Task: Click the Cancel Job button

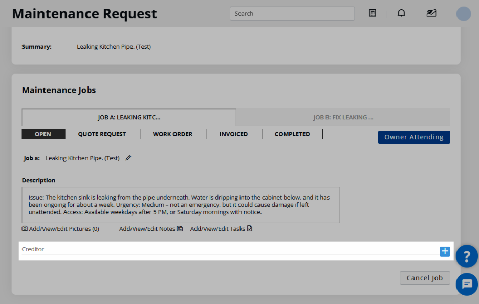Action: click(x=425, y=278)
